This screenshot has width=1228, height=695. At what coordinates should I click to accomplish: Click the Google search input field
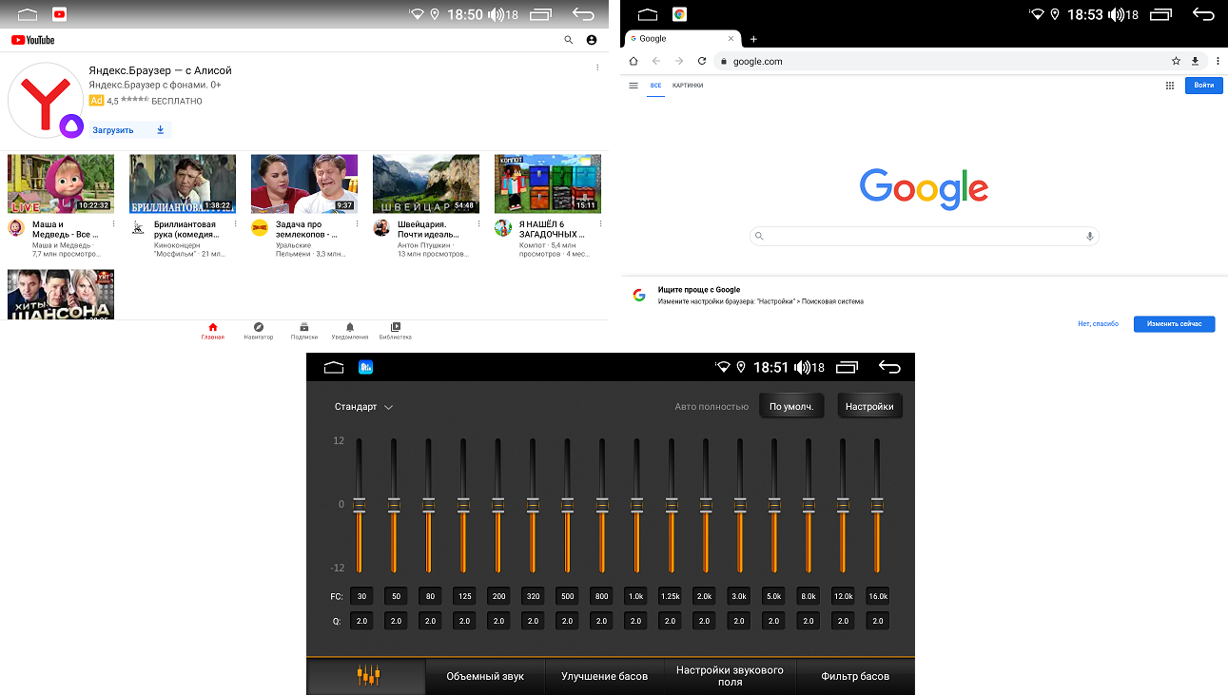[x=923, y=236]
